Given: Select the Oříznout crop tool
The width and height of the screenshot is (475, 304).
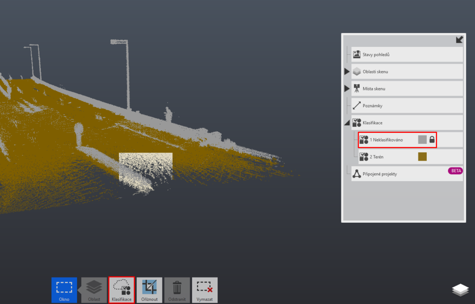Looking at the screenshot, I should 149,290.
